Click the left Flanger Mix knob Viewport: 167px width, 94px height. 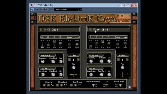pos(61,62)
